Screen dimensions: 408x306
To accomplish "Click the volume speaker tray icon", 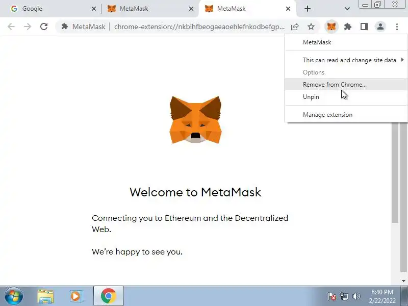I will point(356,296).
